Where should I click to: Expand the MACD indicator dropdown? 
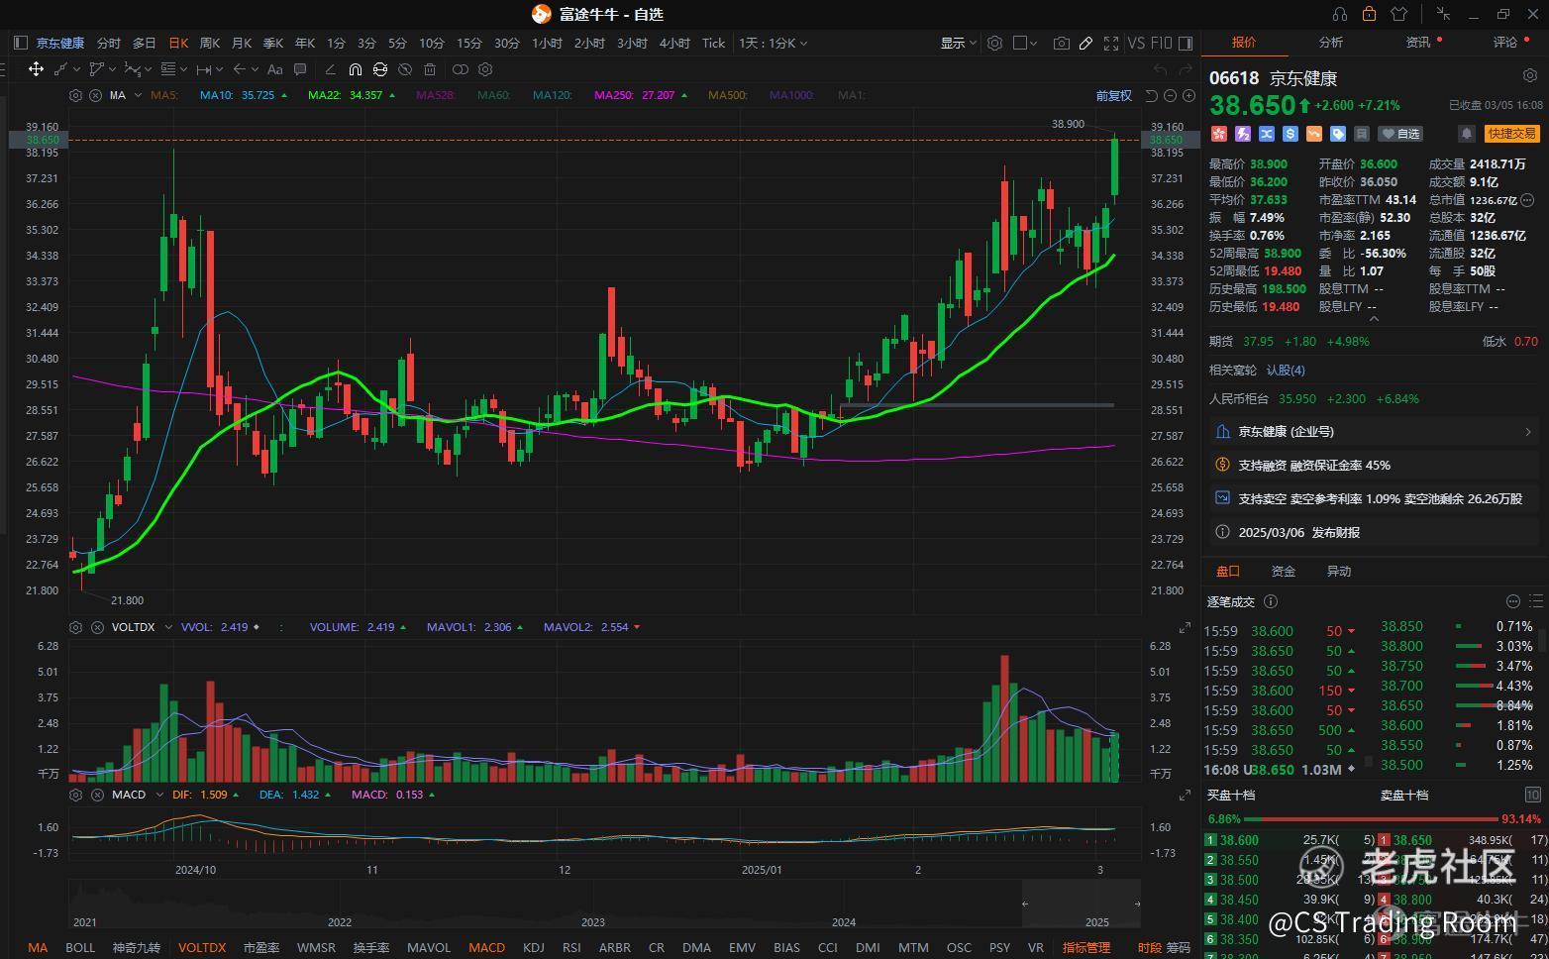click(x=158, y=795)
